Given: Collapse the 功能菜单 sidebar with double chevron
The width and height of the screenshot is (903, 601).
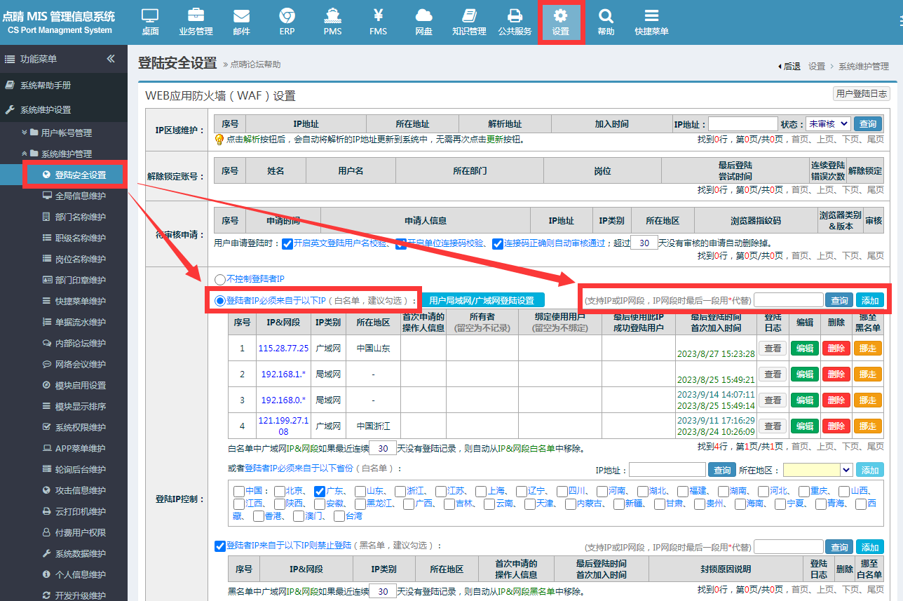Looking at the screenshot, I should click(111, 59).
